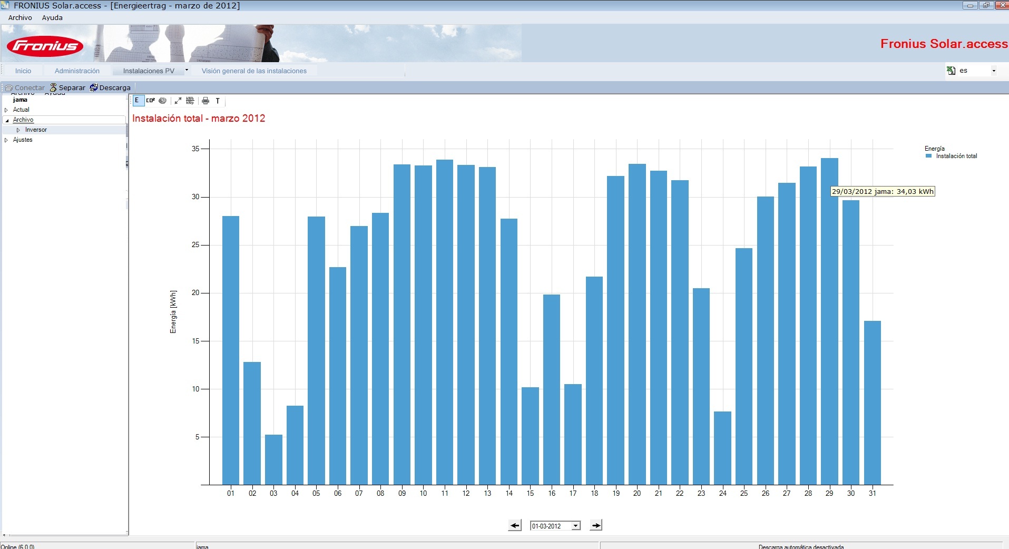Image resolution: width=1009 pixels, height=549 pixels.
Task: Restore down the Solar.access window
Action: [986, 5]
